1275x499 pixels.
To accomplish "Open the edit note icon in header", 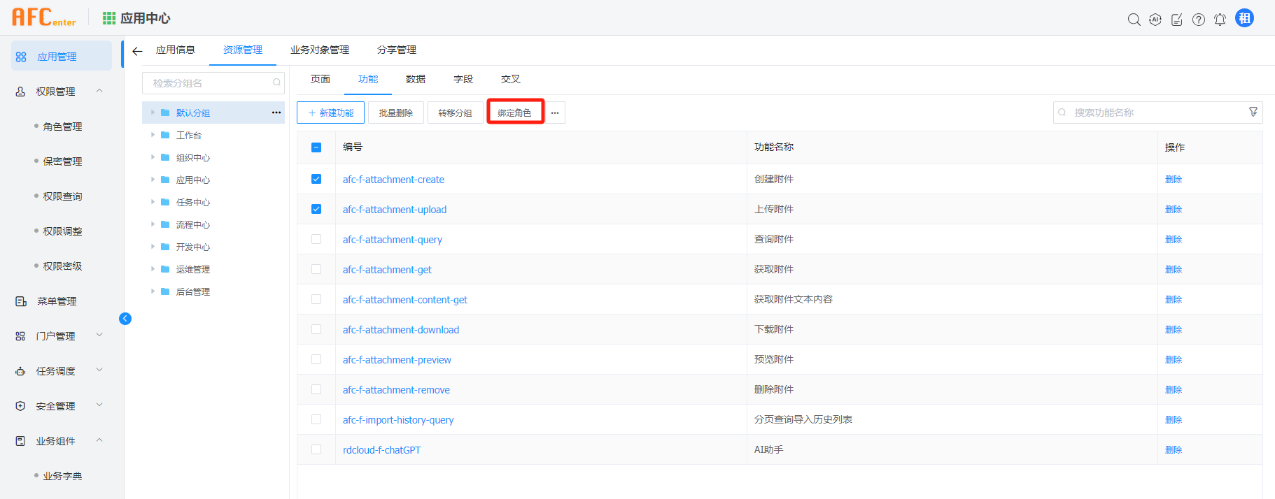I will pyautogui.click(x=1177, y=20).
